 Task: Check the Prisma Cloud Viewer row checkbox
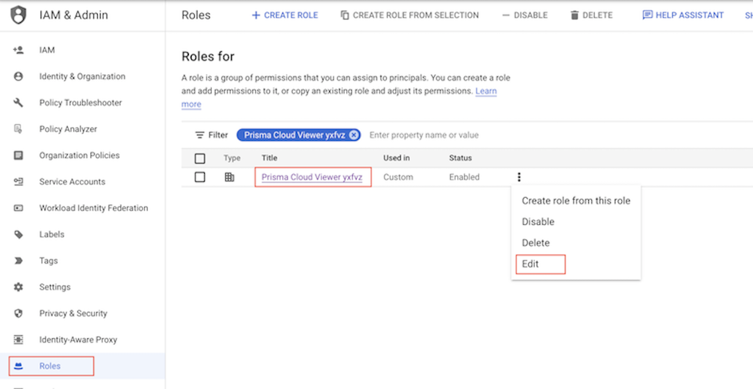[200, 177]
